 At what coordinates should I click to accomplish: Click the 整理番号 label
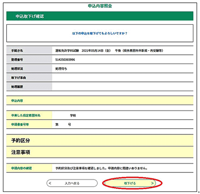tap(17, 60)
